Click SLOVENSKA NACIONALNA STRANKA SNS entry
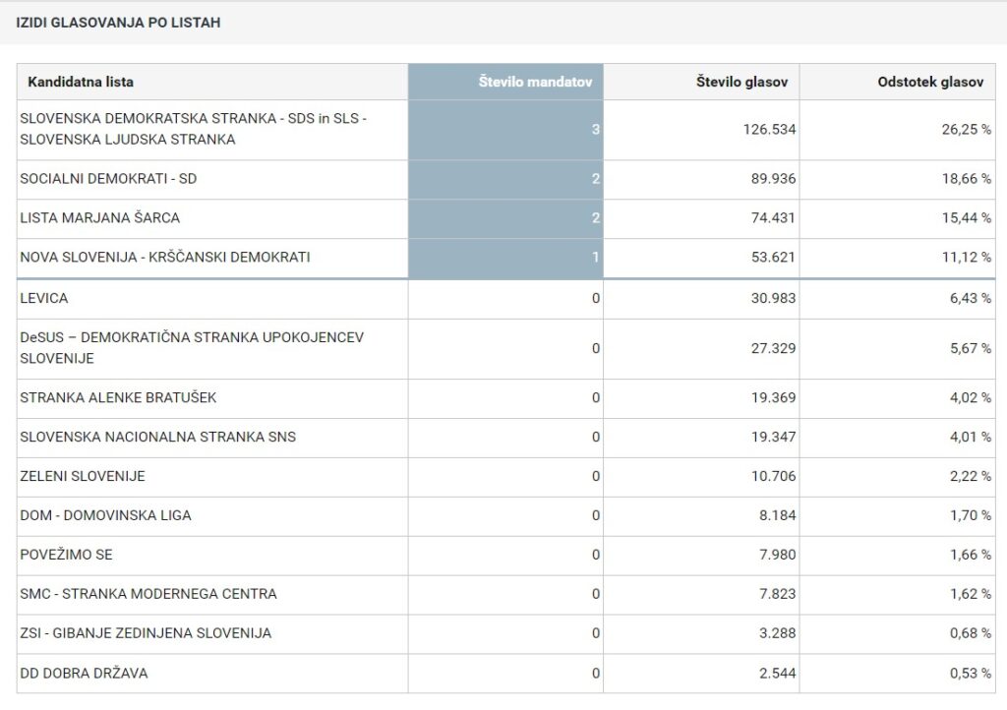 click(x=157, y=437)
